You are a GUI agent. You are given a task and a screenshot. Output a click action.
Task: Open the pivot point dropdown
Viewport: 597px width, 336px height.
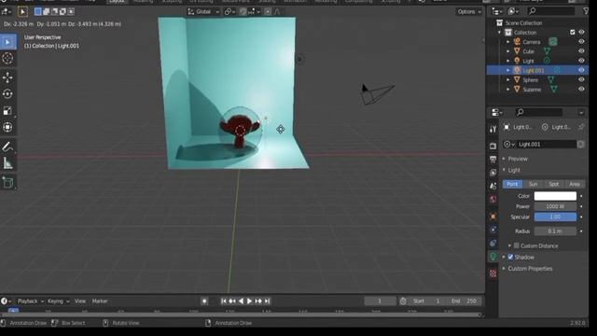click(x=229, y=12)
